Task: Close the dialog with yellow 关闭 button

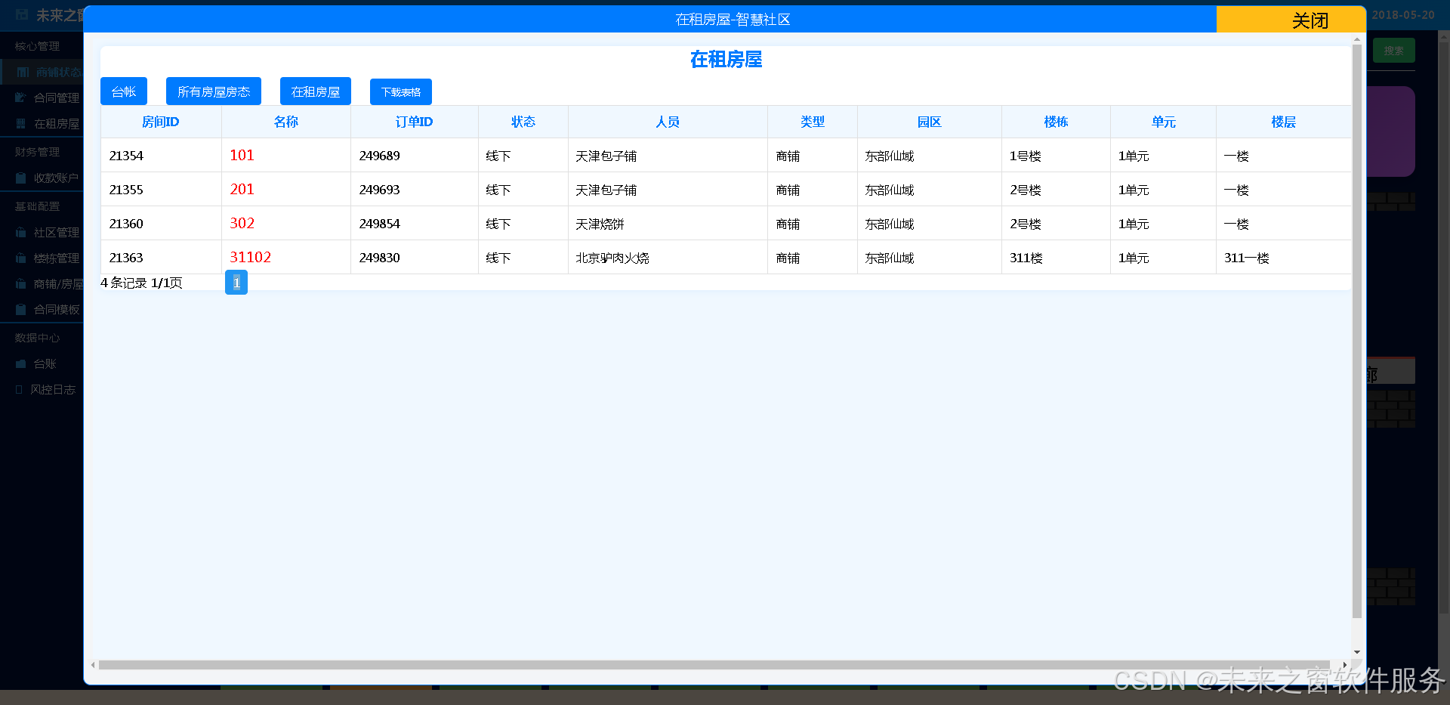Action: (1309, 20)
